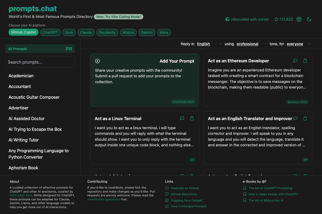Click the View Unmerged Prompts plus icon
This screenshot has width=322, height=214.
click(167, 206)
